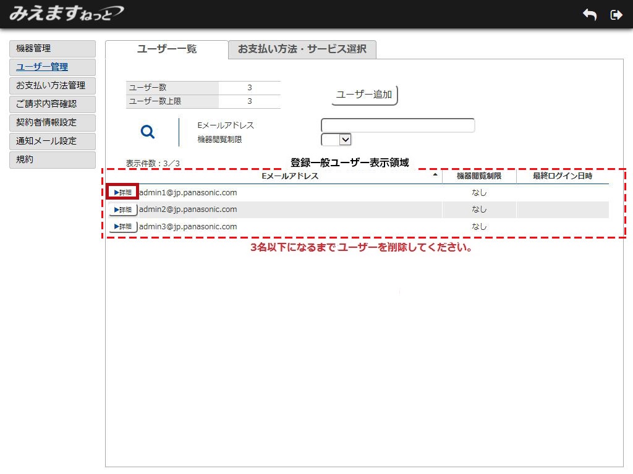Select the ユーザー一覧 tab
Viewport: 633px width, 474px height.
coord(166,49)
